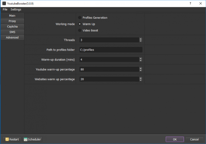Open the Captcha tab
This screenshot has width=206, height=144.
click(x=12, y=27)
